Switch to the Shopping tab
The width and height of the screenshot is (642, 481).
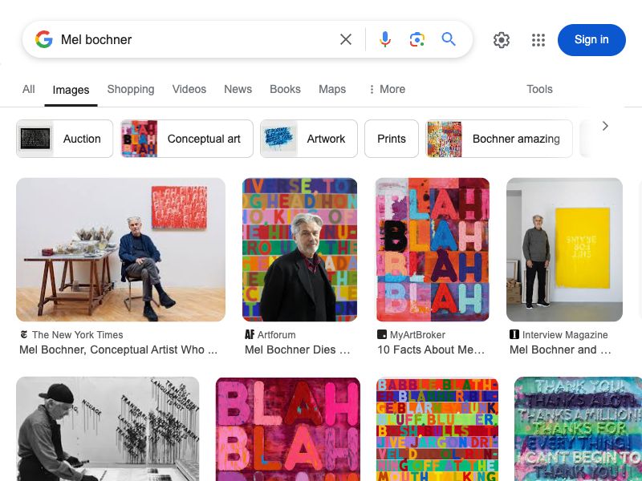pos(131,89)
